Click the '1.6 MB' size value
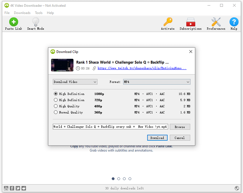 (185, 112)
